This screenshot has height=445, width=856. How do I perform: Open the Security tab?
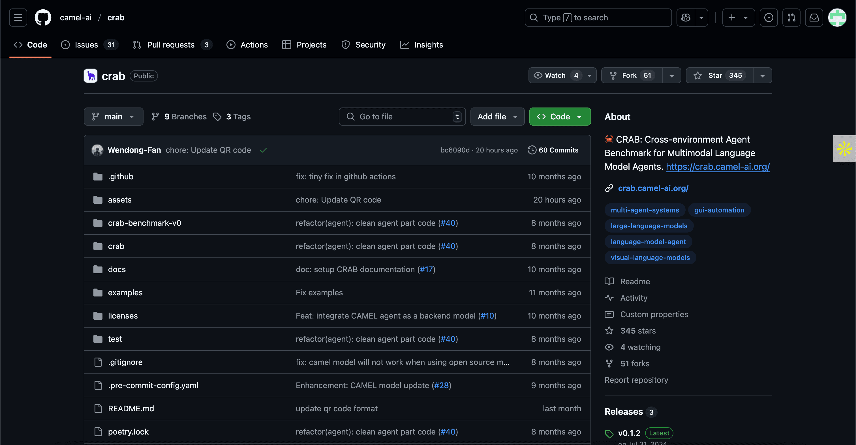364,45
